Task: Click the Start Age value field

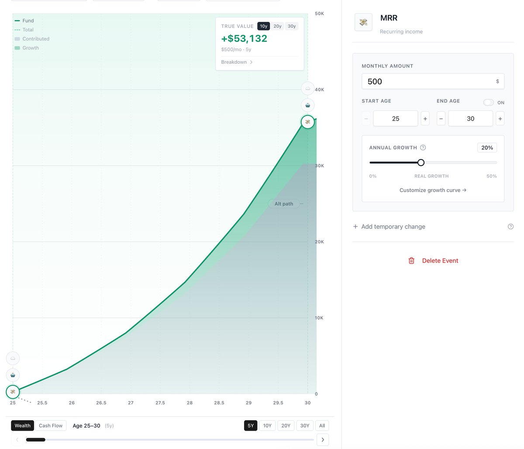Action: tap(396, 119)
